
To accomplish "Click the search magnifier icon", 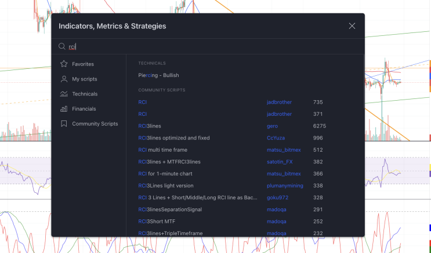I will point(61,47).
